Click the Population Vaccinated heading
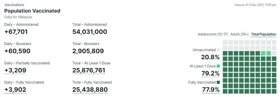 click(32, 11)
